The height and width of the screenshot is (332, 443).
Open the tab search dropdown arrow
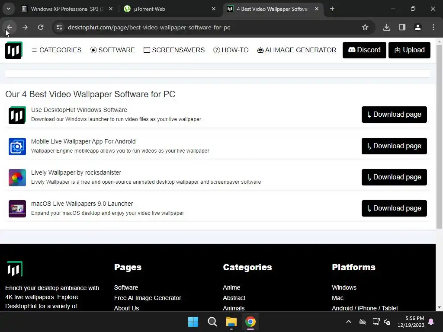click(x=9, y=9)
